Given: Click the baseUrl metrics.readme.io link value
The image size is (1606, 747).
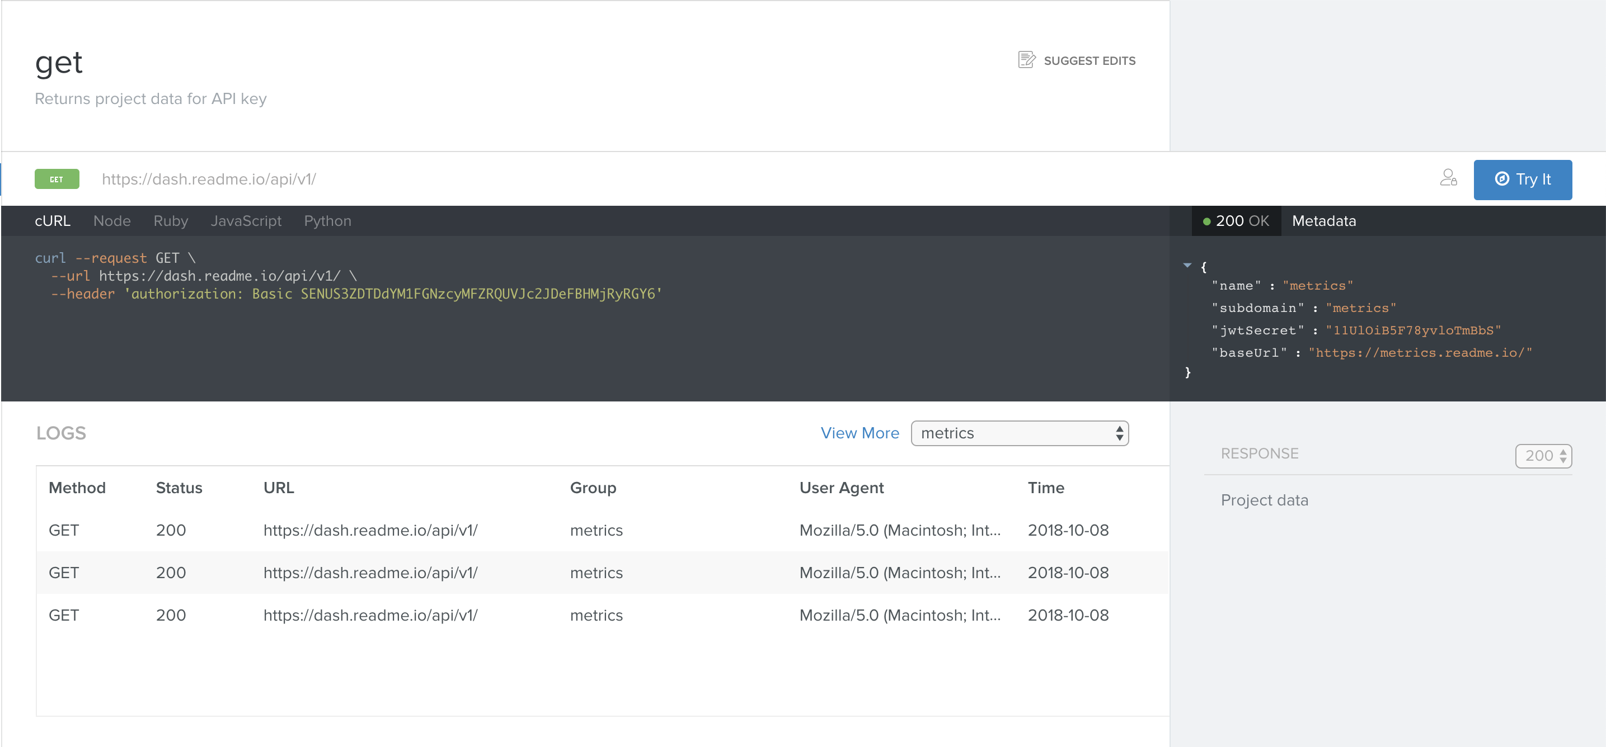Looking at the screenshot, I should [1420, 353].
